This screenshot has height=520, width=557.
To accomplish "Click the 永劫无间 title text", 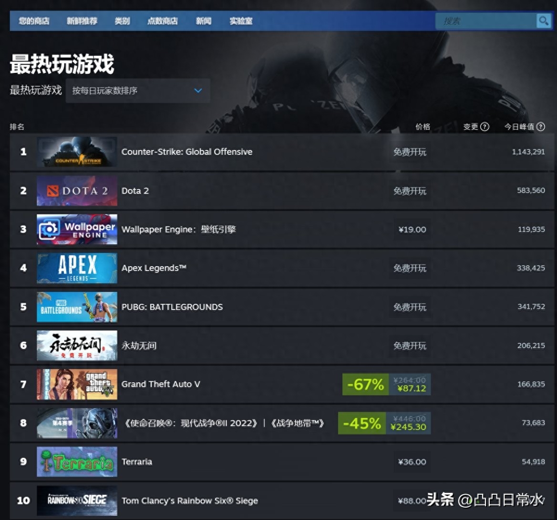I will pyautogui.click(x=139, y=346).
